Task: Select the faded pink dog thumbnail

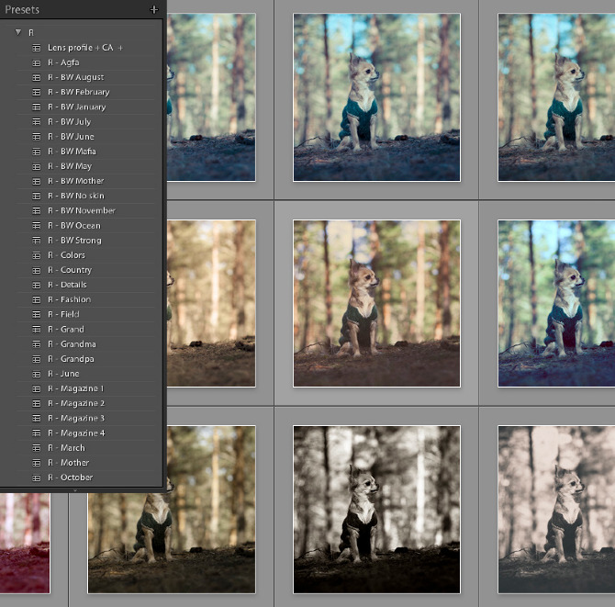Action: [556, 510]
